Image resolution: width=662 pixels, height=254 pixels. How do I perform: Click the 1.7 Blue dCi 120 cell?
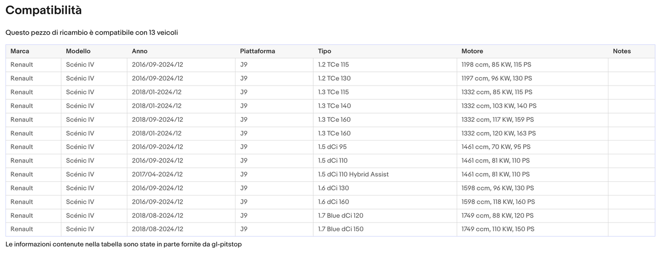(x=340, y=216)
